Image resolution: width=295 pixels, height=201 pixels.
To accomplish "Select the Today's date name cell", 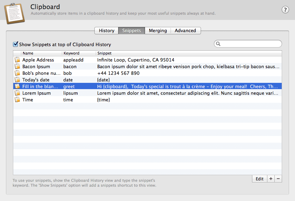I will point(36,80).
